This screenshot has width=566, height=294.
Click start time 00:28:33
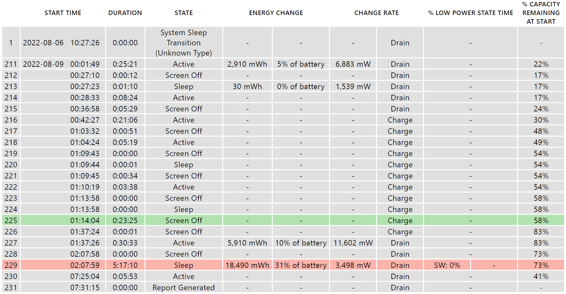[x=85, y=97]
